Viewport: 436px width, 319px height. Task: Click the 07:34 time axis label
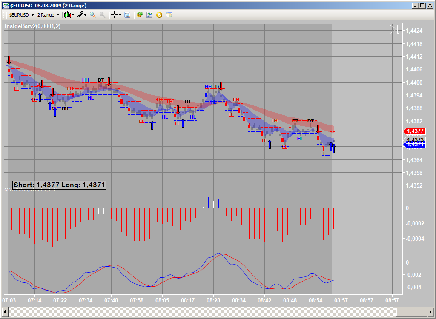86,300
